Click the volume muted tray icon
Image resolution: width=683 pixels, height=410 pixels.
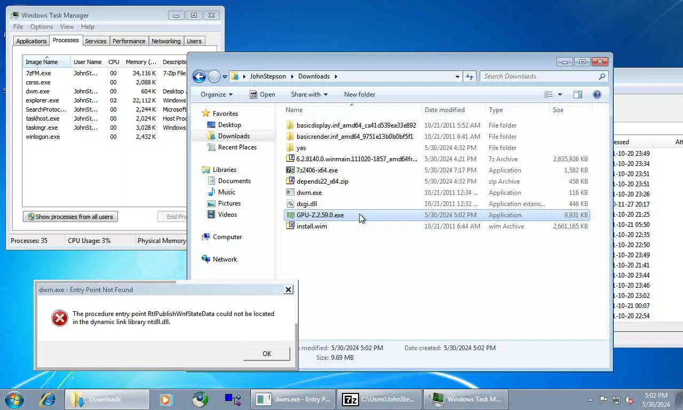[x=629, y=399]
